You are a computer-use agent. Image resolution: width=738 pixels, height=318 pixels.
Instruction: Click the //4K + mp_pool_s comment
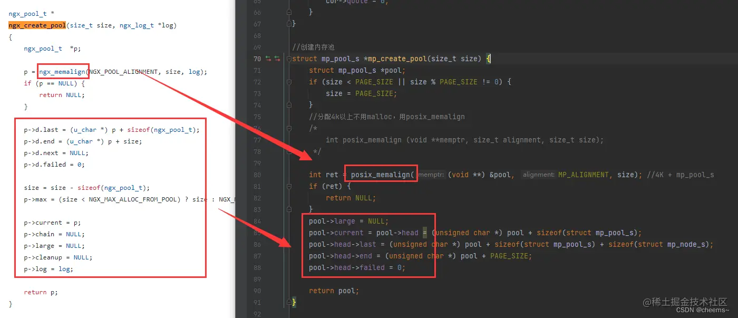tap(680, 175)
